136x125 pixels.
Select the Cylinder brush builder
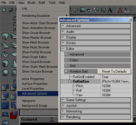[x=5, y=63]
